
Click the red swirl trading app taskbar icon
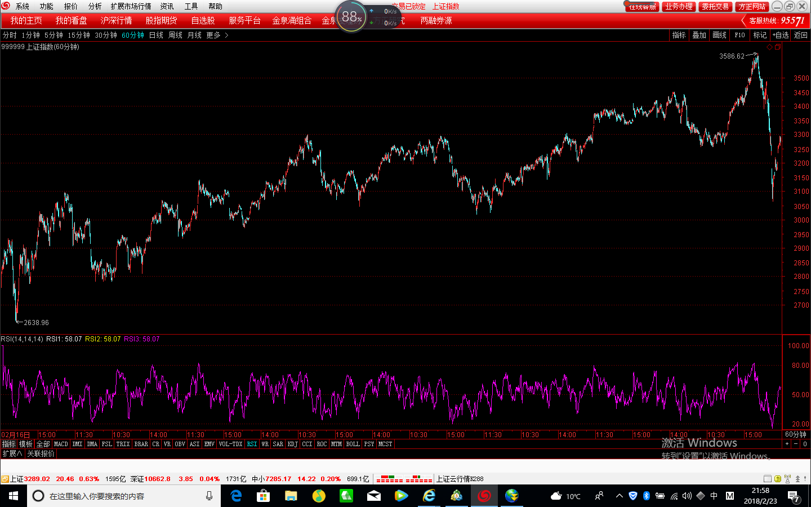pyautogui.click(x=484, y=496)
